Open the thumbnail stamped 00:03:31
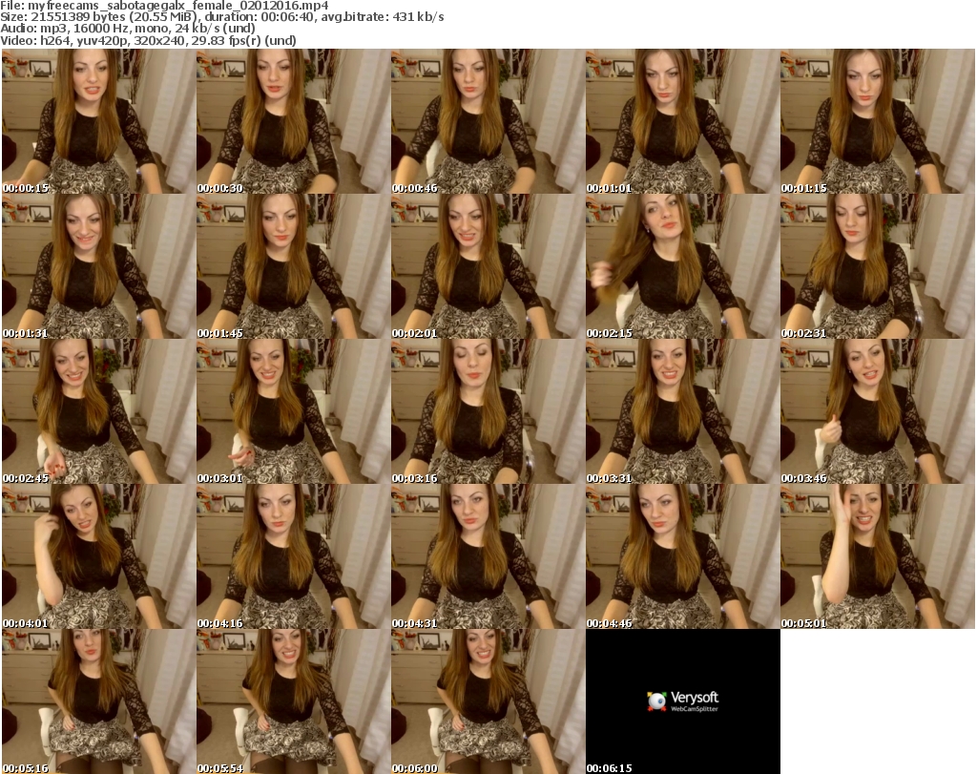 tap(683, 411)
